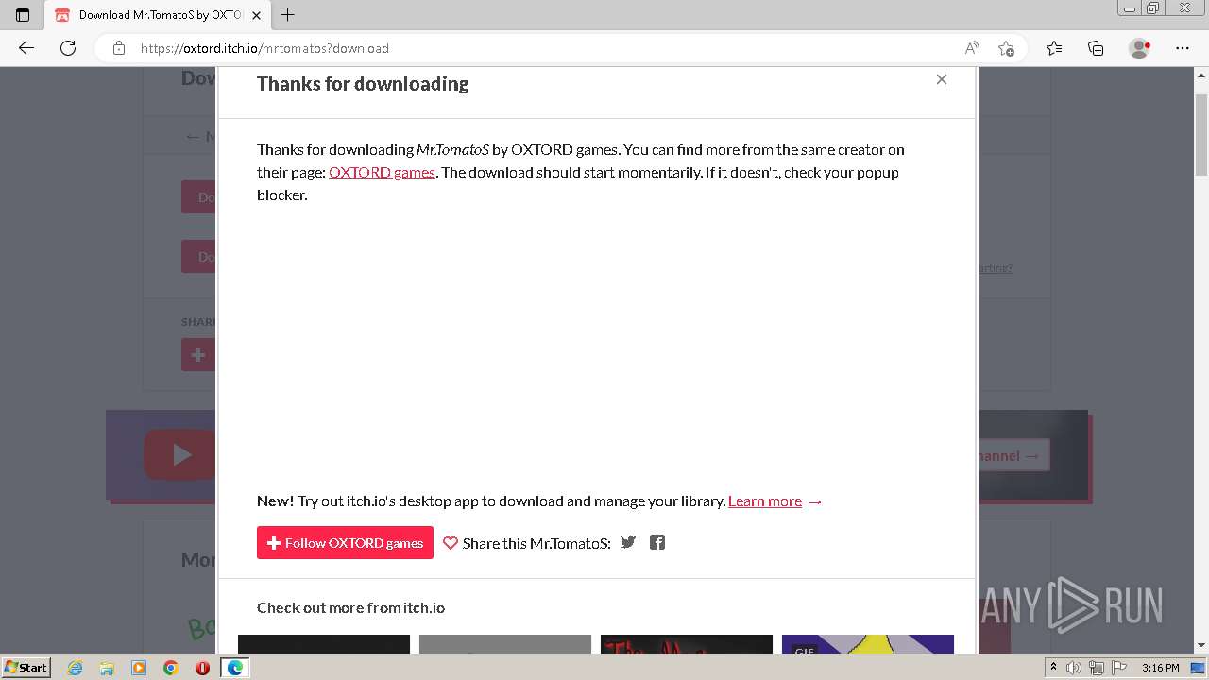Open the Windows Start menu
1209x680 pixels.
(26, 667)
